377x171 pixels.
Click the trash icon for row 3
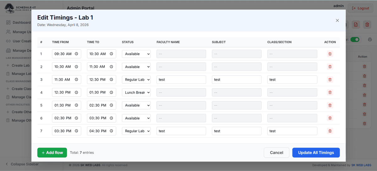330,80
